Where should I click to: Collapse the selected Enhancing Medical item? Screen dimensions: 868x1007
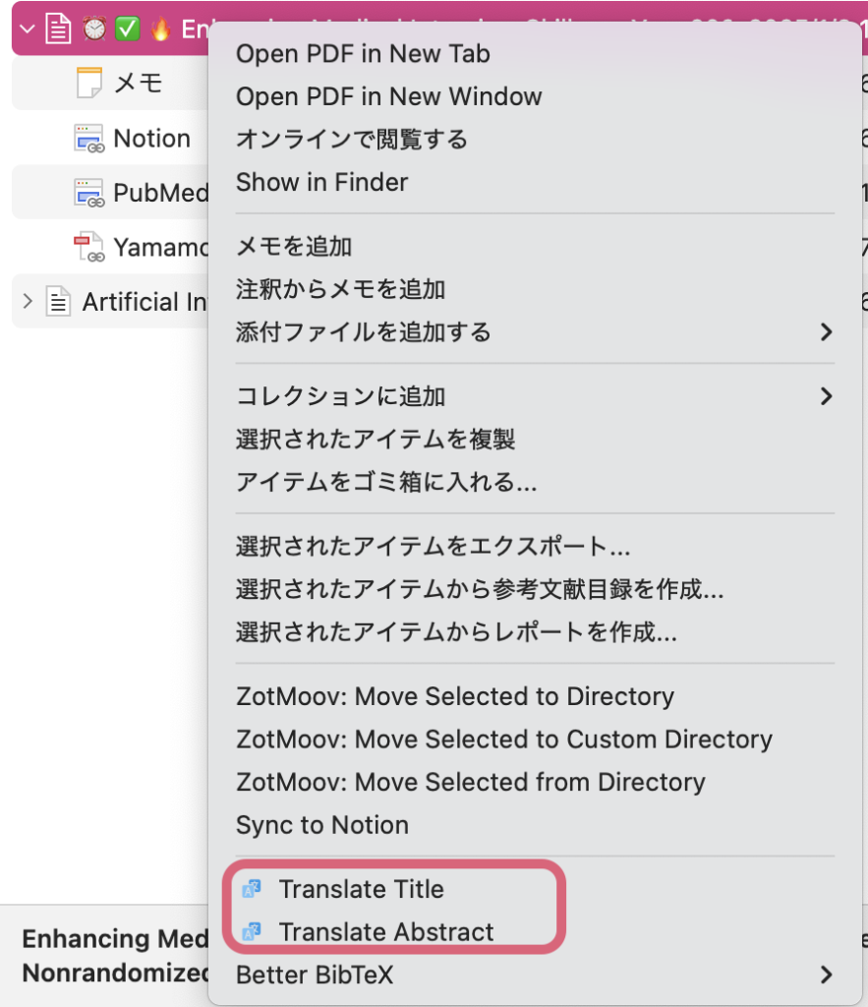tap(27, 29)
